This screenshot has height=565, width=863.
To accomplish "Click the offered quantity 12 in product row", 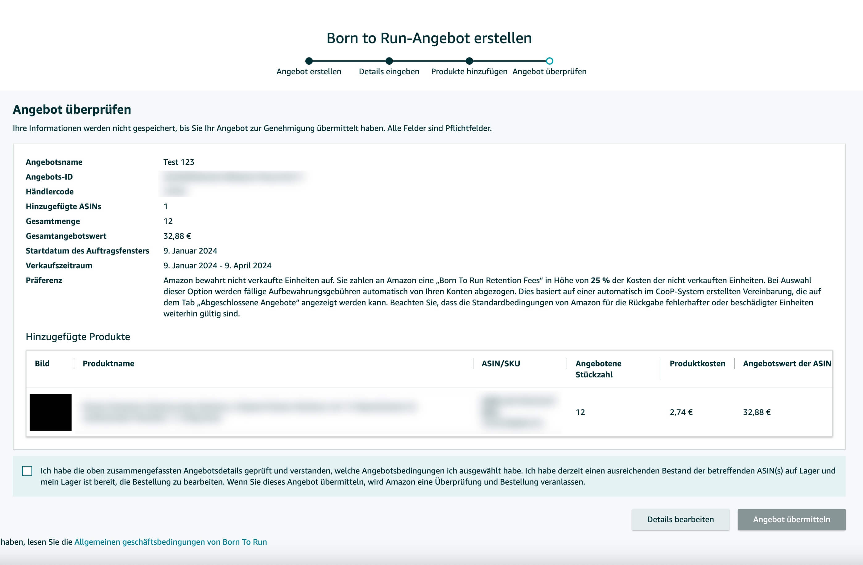I will pyautogui.click(x=580, y=412).
